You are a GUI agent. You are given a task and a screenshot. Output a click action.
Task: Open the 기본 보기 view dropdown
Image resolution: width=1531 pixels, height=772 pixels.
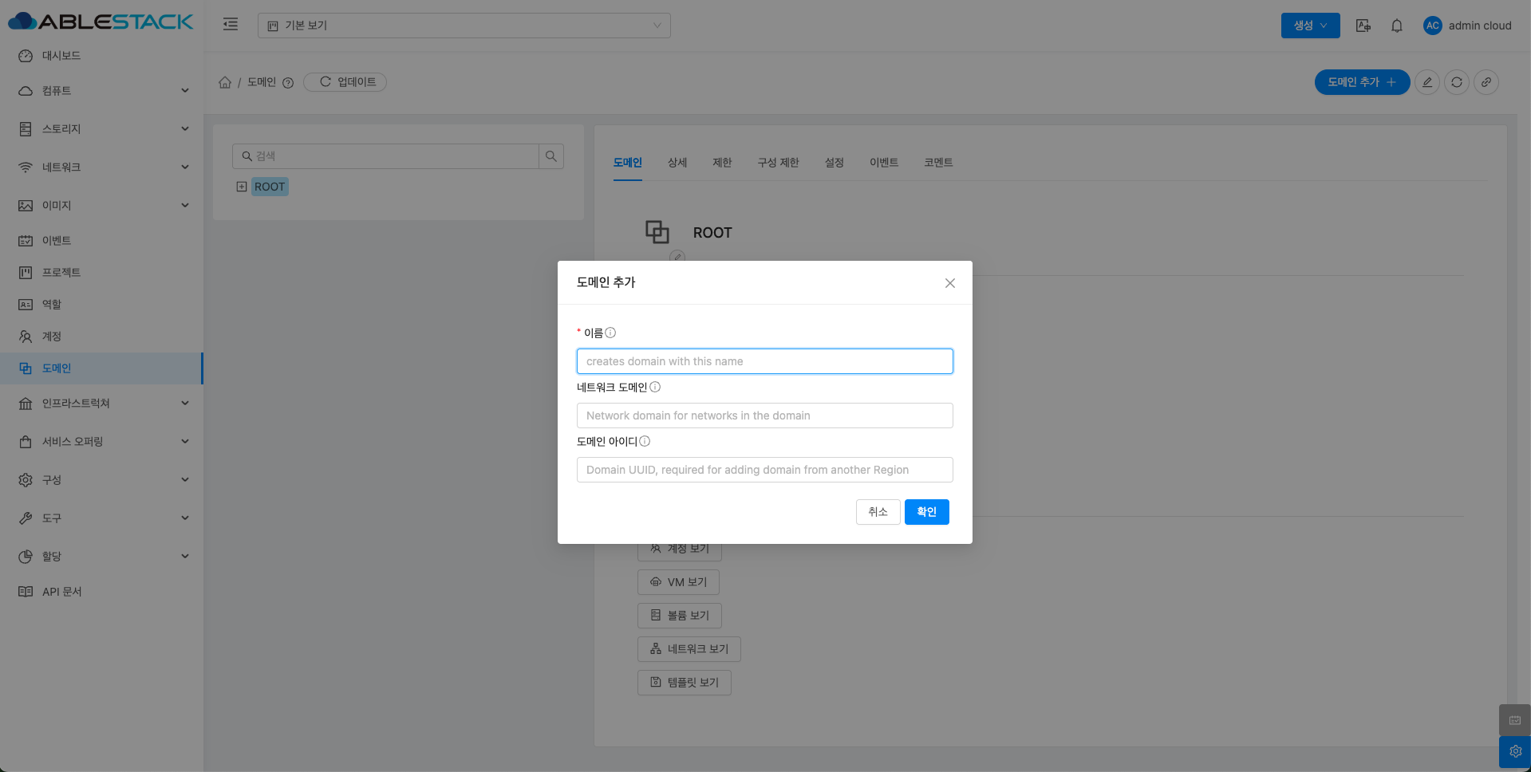(464, 26)
